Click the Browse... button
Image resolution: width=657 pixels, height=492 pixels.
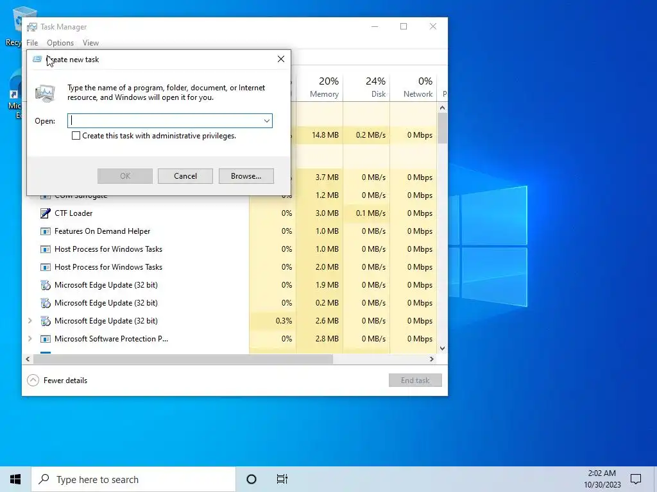246,176
